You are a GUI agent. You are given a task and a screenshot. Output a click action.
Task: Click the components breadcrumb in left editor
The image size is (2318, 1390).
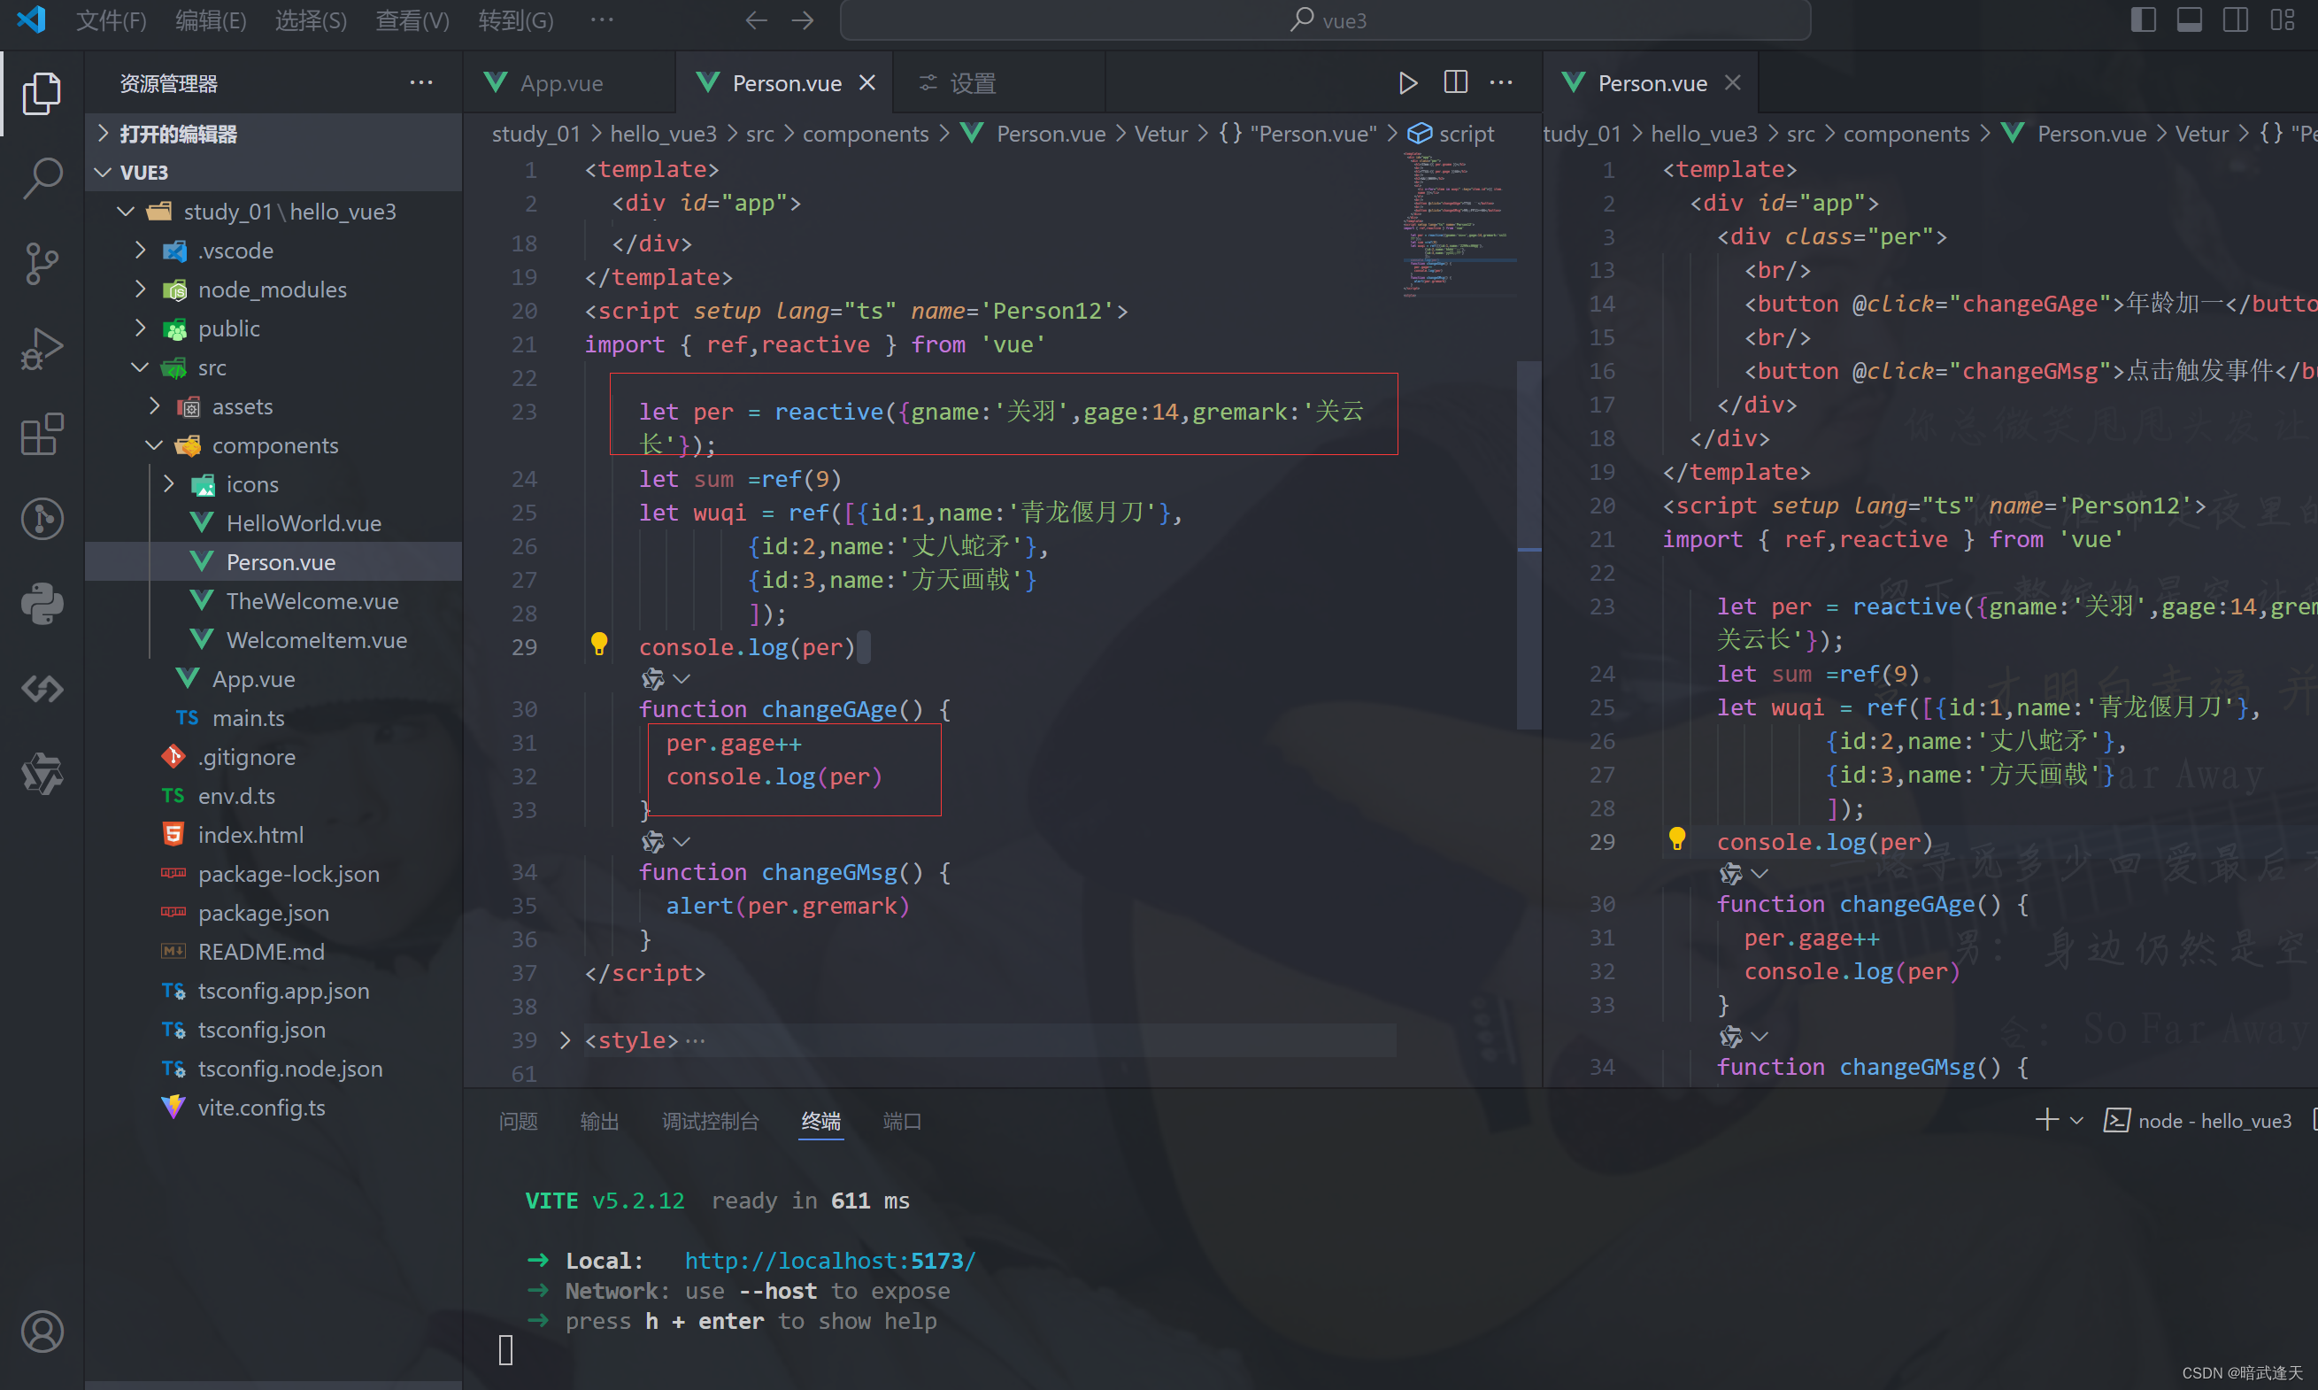[x=866, y=134]
